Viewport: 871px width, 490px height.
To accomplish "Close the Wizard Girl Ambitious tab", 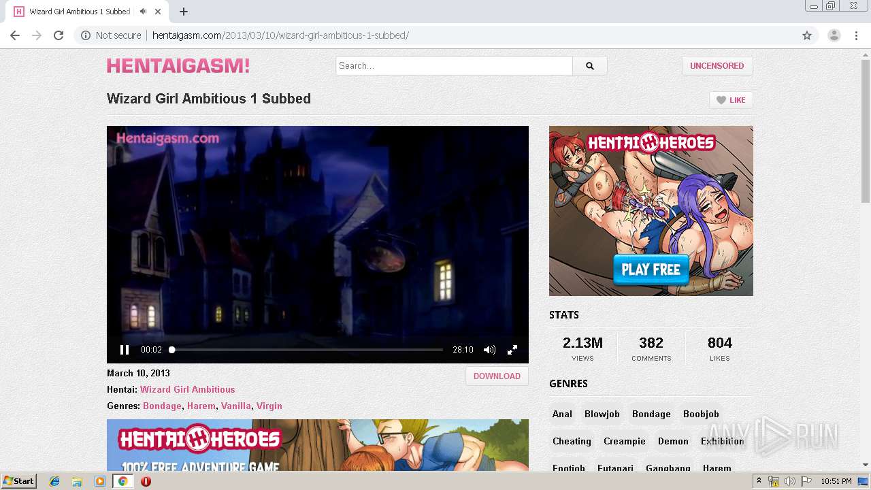I will tap(159, 12).
